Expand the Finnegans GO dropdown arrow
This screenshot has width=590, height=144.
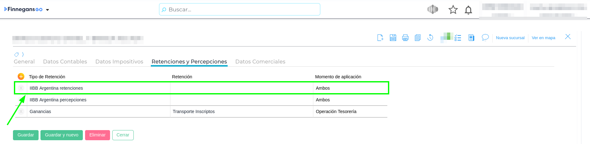47,10
